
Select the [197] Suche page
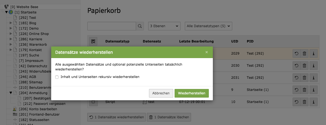(29, 55)
